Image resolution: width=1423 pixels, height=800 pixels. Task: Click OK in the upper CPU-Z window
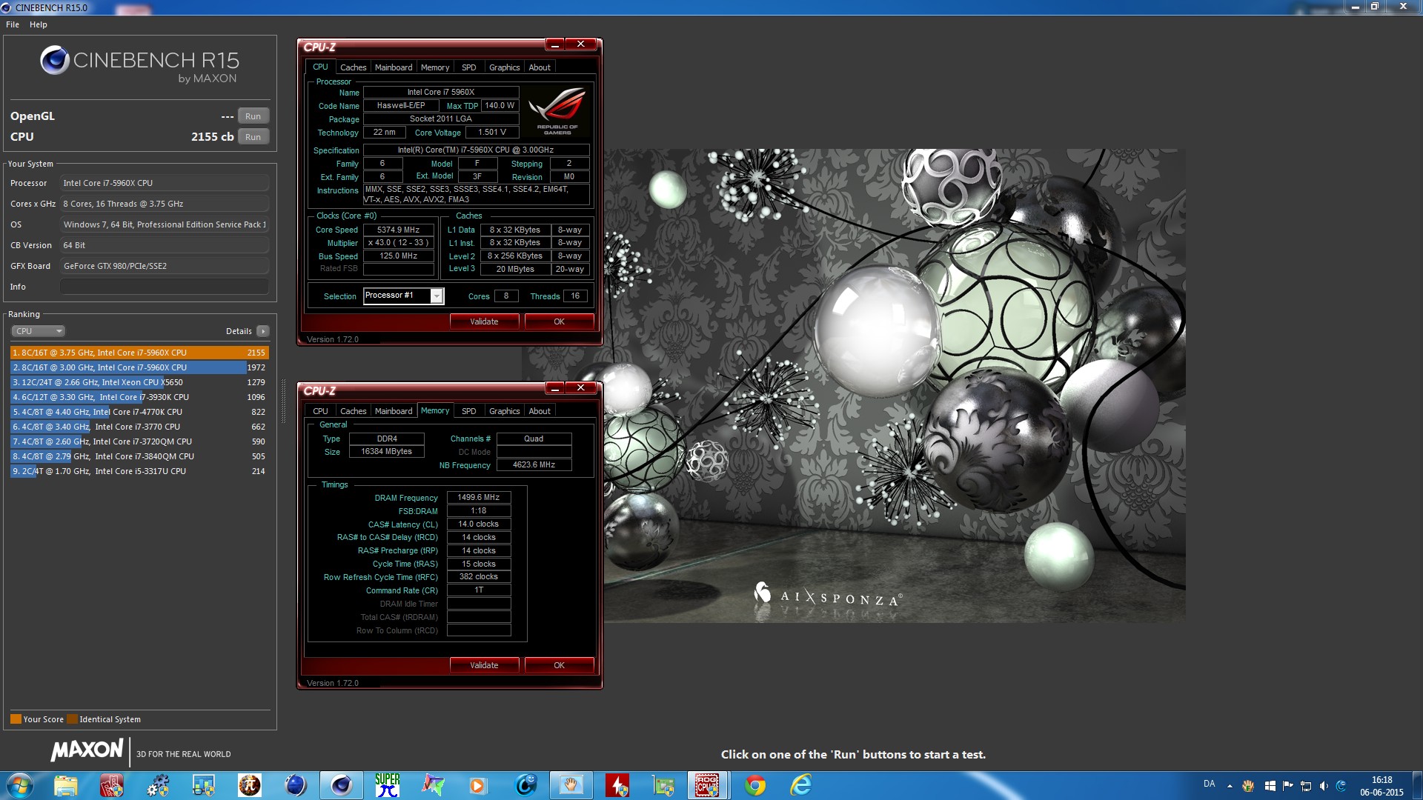point(559,321)
